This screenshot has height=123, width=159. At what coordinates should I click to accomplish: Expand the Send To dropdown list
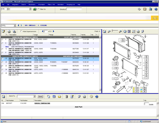click(34, 96)
